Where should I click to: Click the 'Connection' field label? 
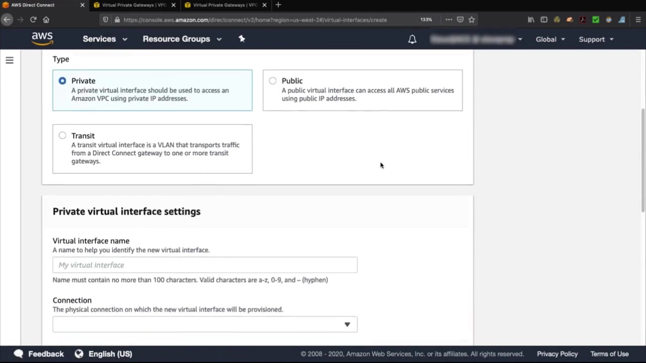[x=72, y=300]
